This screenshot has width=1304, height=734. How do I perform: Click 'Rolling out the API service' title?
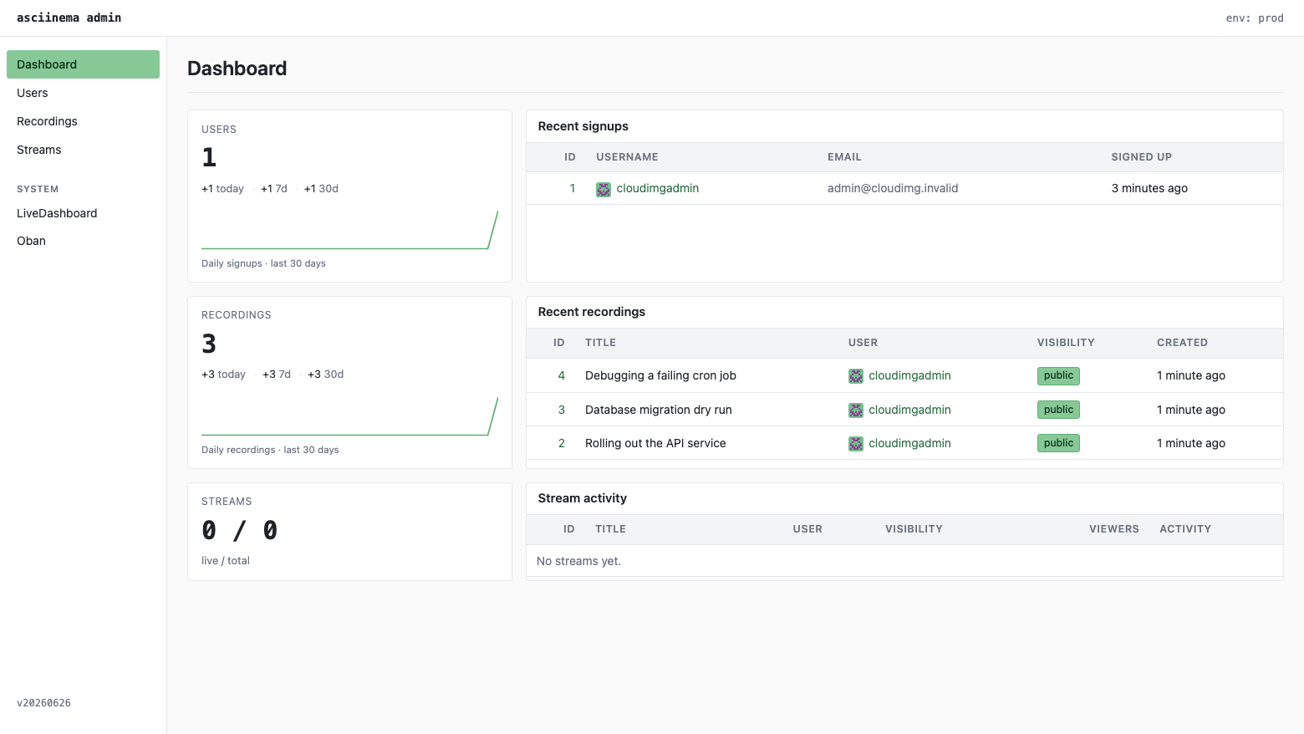point(655,443)
